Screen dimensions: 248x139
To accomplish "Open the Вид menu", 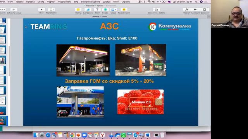I will pos(76,2).
